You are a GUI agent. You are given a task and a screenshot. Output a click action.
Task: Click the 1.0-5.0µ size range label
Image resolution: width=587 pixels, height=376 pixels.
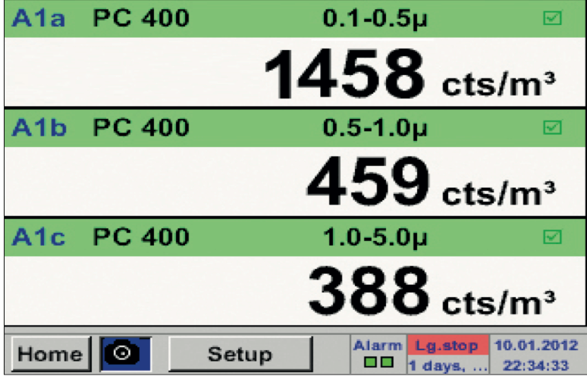point(371,237)
